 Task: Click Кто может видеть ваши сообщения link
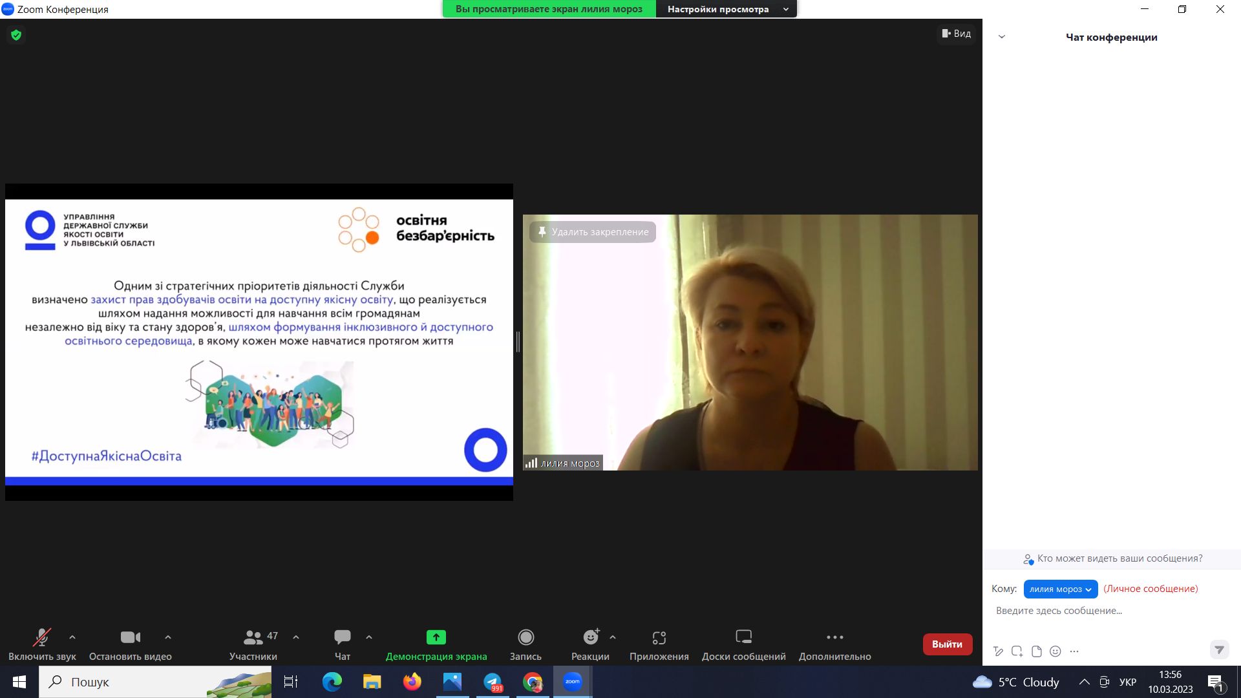(x=1113, y=558)
